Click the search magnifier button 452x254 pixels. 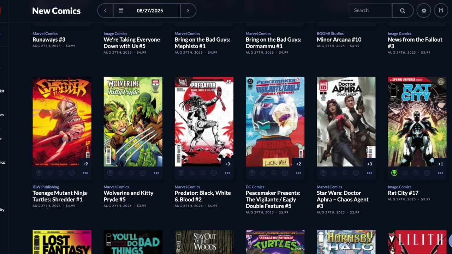point(403,11)
